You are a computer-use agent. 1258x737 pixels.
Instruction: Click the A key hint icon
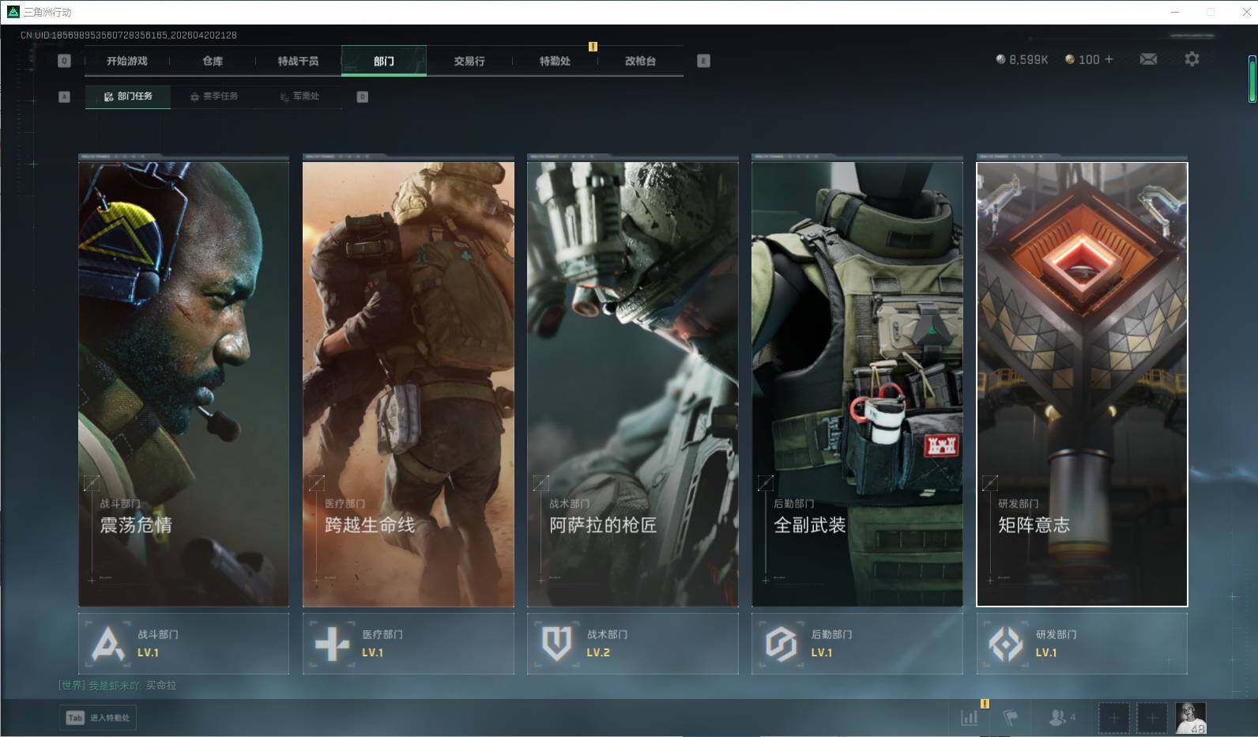65,96
